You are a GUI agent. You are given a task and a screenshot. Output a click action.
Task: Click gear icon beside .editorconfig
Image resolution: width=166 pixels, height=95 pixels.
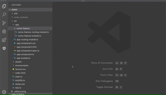click(12, 91)
